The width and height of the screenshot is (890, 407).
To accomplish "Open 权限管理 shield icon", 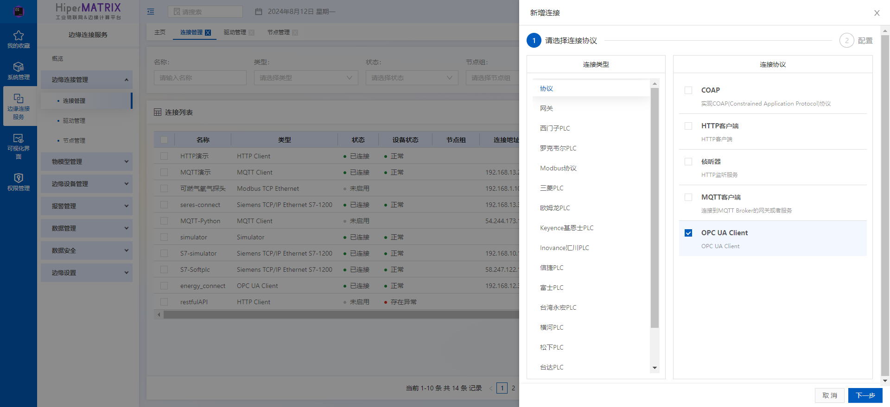I will click(x=19, y=178).
